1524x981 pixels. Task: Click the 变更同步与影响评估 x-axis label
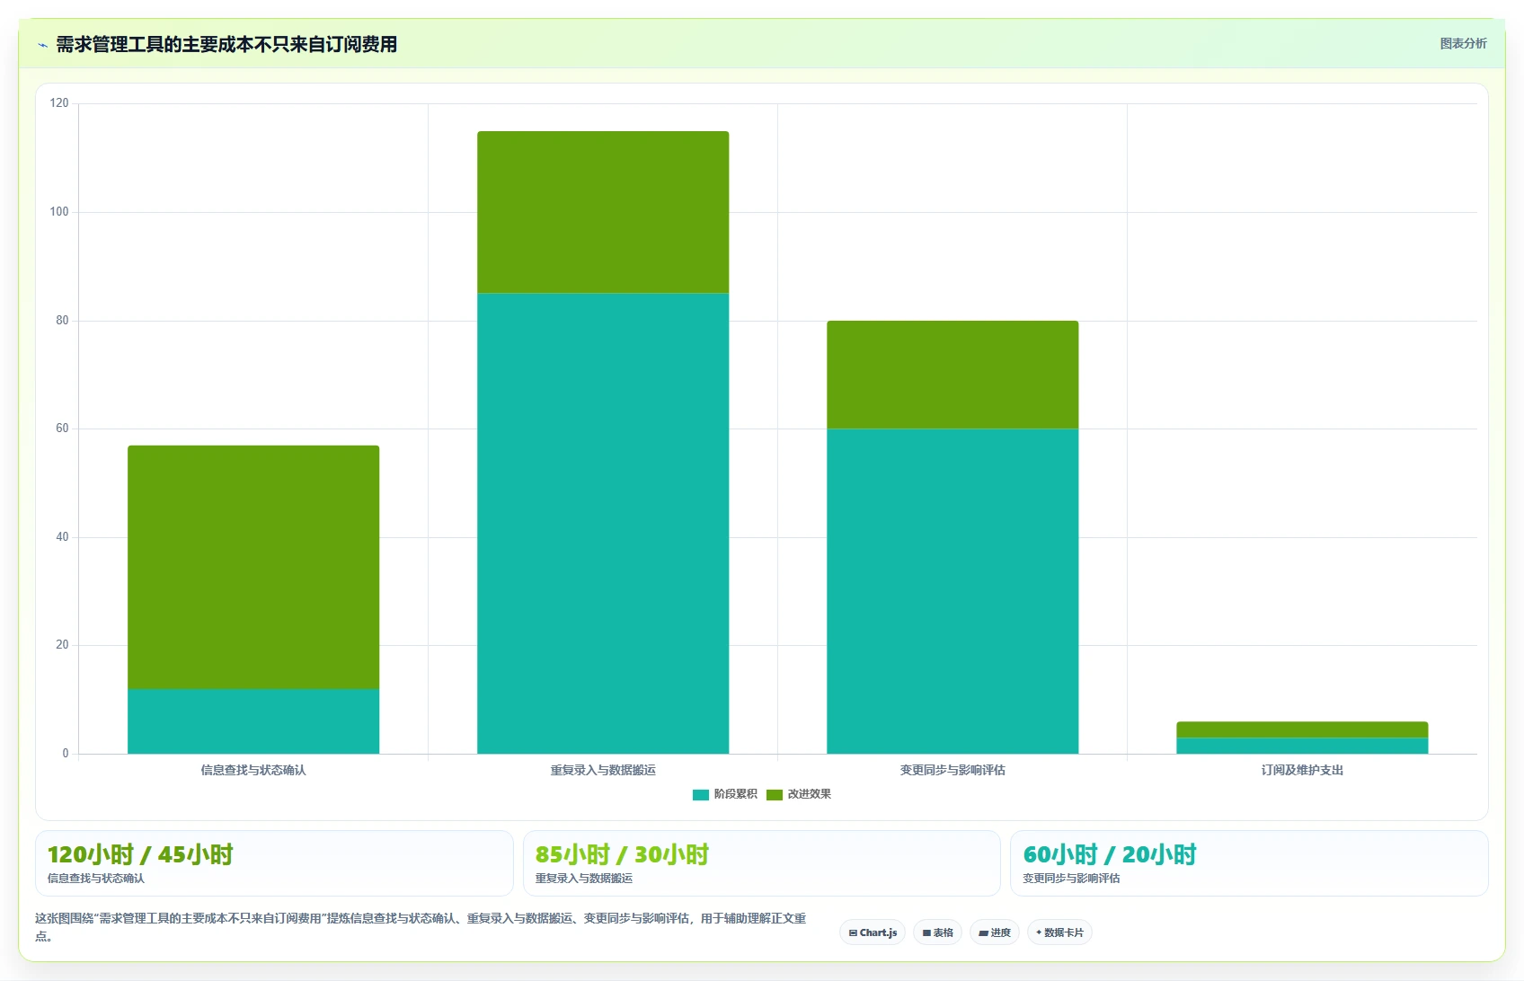(x=952, y=770)
